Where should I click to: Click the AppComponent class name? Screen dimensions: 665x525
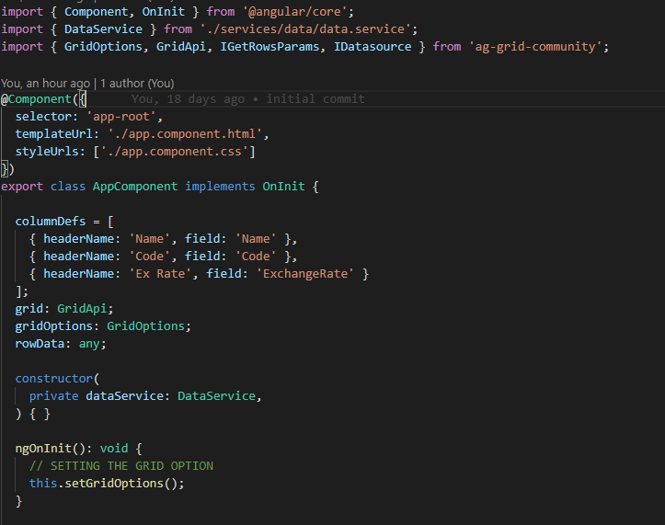pyautogui.click(x=135, y=187)
